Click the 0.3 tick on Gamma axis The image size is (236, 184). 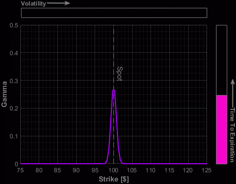(14, 81)
